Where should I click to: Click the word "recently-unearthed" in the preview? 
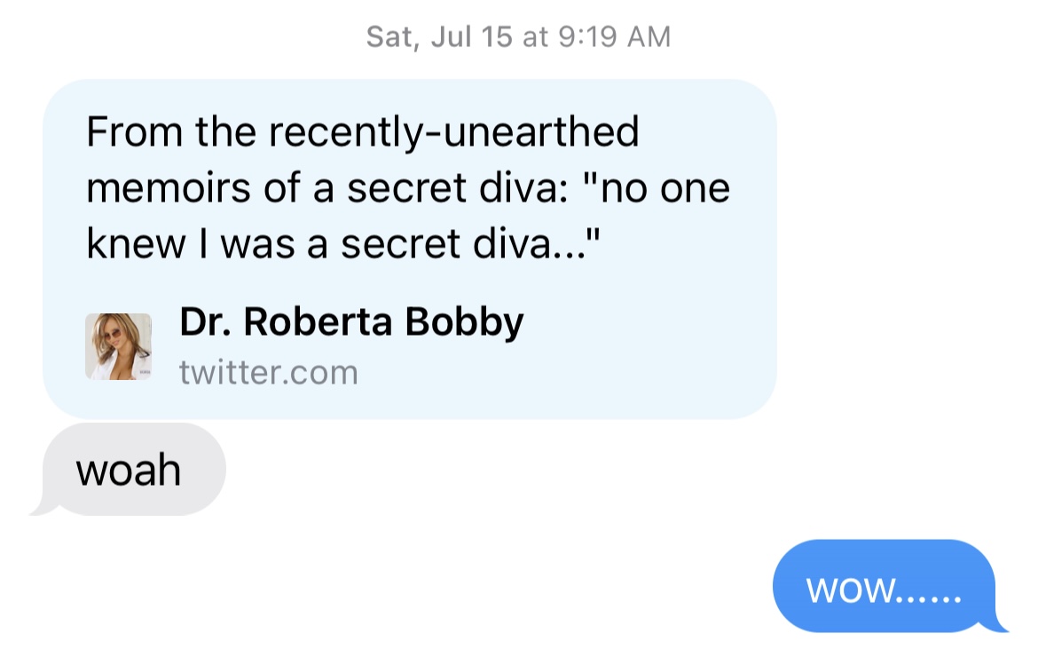(453, 133)
